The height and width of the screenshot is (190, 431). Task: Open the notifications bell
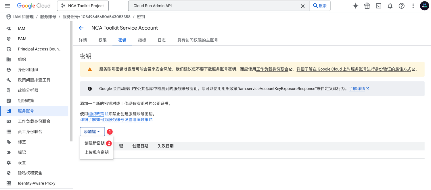click(x=390, y=6)
